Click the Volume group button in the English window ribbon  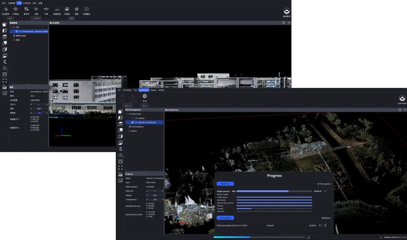(x=127, y=106)
